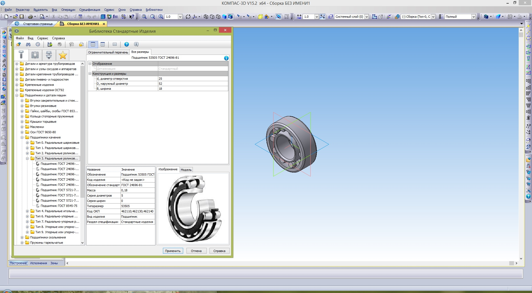532x293 pixels.
Task: Open the zoom scale 1.0 dropdown
Action: coord(180,17)
